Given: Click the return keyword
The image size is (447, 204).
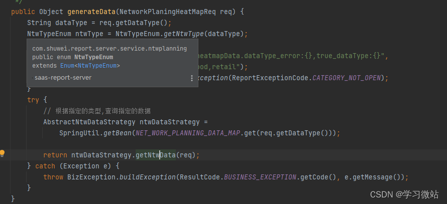Looking at the screenshot, I should 55,155.
